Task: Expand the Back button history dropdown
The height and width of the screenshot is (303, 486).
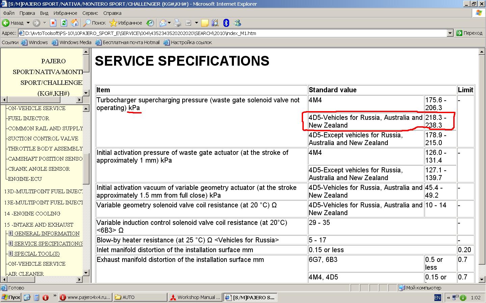Action: pyautogui.click(x=28, y=23)
